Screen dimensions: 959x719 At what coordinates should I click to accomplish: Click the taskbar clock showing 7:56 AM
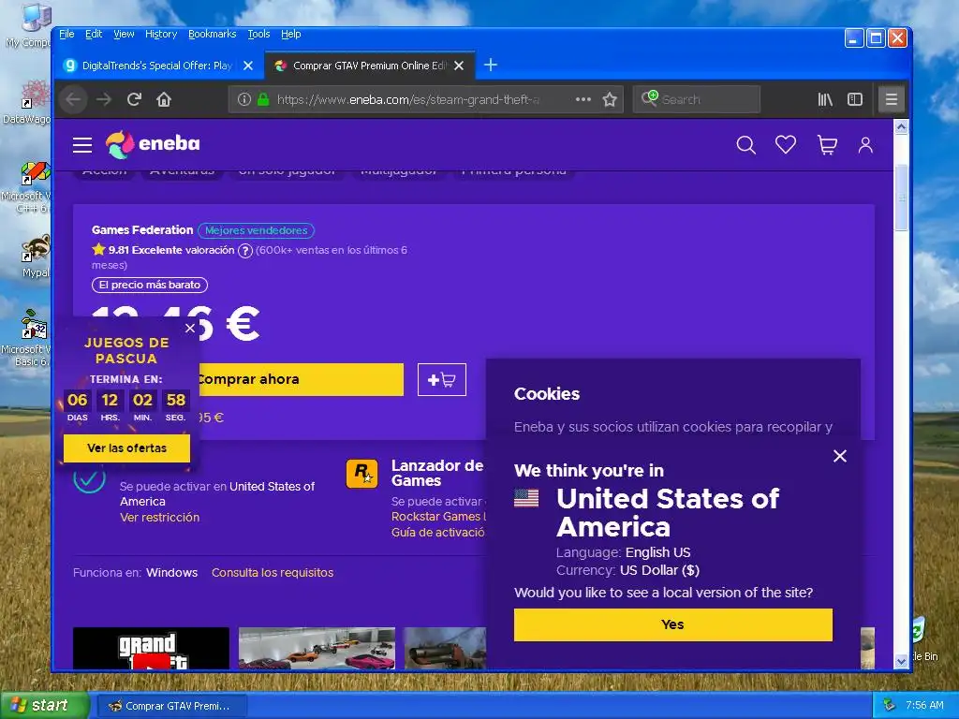coord(924,706)
